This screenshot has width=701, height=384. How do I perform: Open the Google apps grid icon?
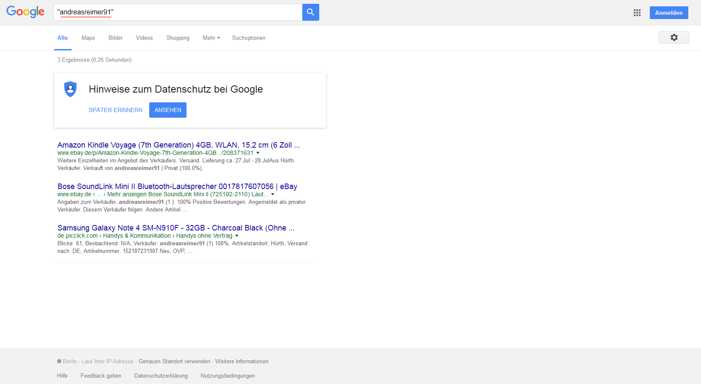[x=637, y=13]
